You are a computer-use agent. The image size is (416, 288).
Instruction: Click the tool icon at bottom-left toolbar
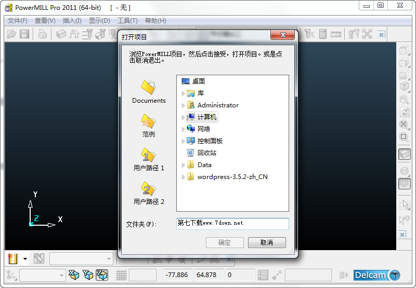click(12, 258)
